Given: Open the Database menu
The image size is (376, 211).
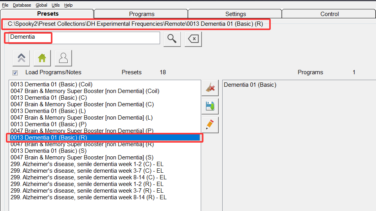Looking at the screenshot, I should (x=22, y=5).
